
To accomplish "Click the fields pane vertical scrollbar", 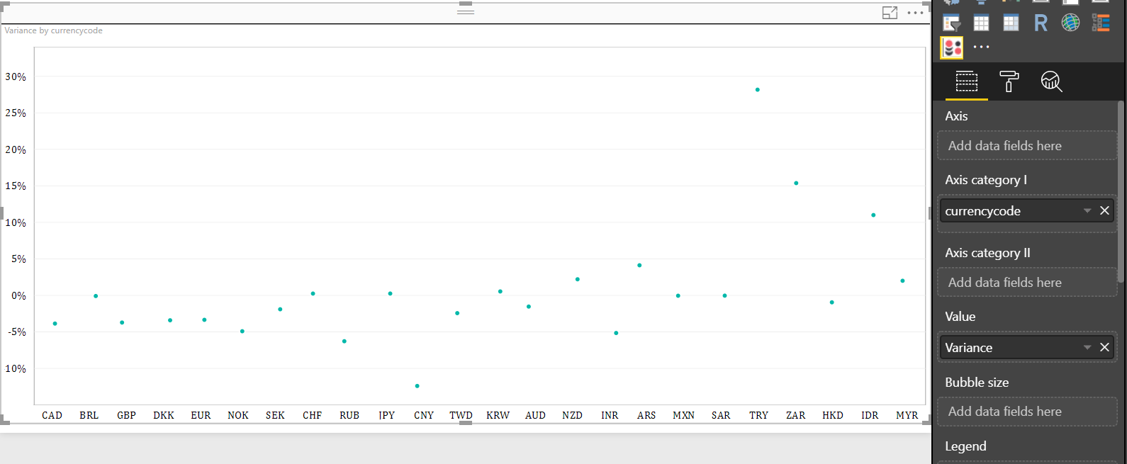I will point(1121,191).
